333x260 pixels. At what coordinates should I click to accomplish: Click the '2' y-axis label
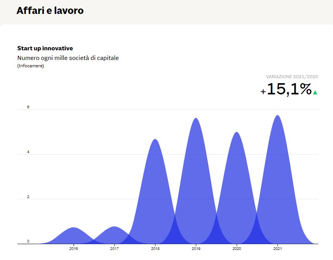tap(28, 197)
